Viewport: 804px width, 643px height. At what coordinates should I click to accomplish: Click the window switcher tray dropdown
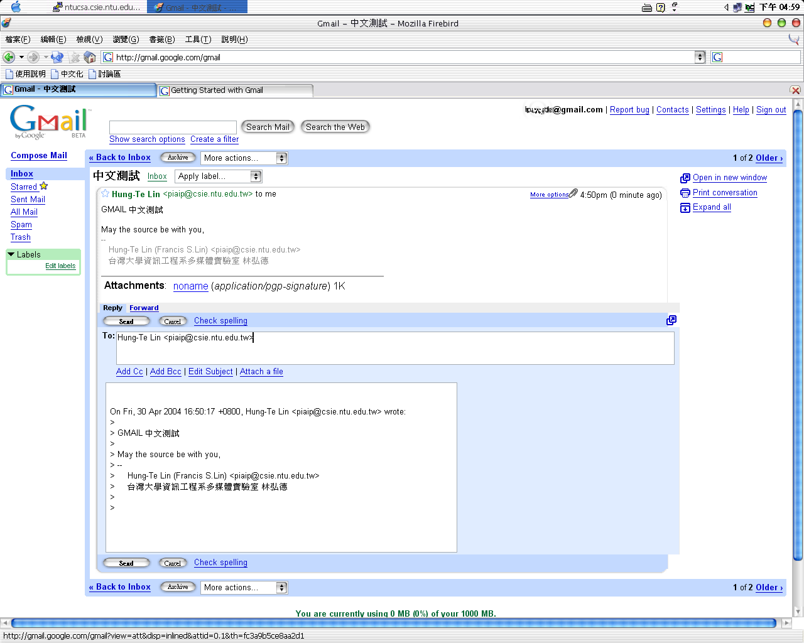[675, 8]
